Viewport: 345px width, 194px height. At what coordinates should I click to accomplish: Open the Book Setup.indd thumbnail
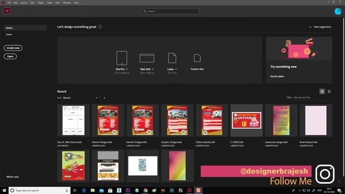[316, 120]
